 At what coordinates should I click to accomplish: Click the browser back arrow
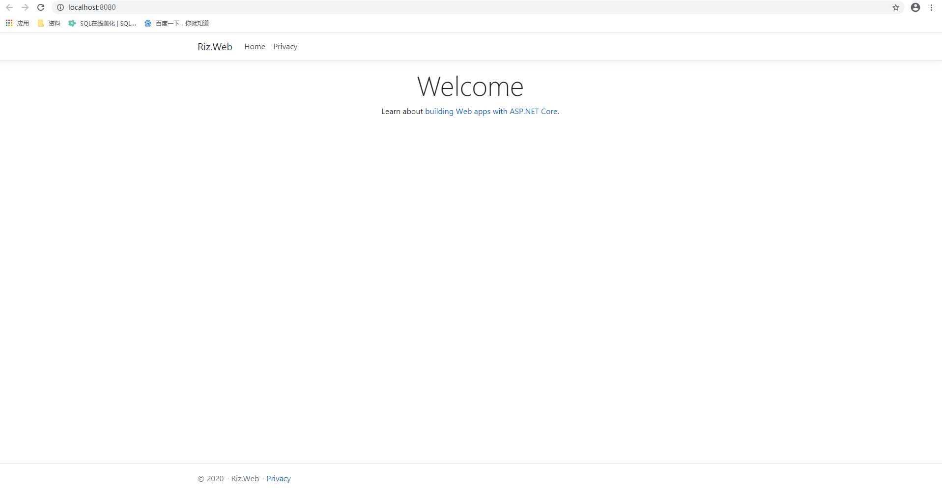coord(9,7)
